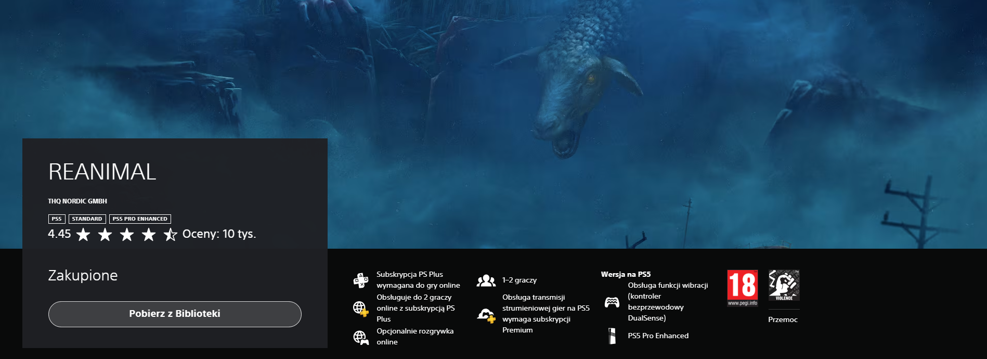Click the 4.45 rating score
The width and height of the screenshot is (987, 359).
pyautogui.click(x=59, y=234)
